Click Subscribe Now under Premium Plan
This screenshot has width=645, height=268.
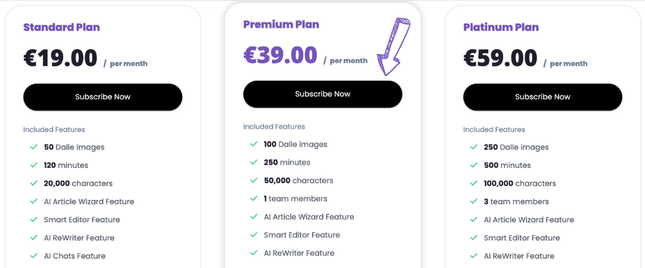point(322,94)
